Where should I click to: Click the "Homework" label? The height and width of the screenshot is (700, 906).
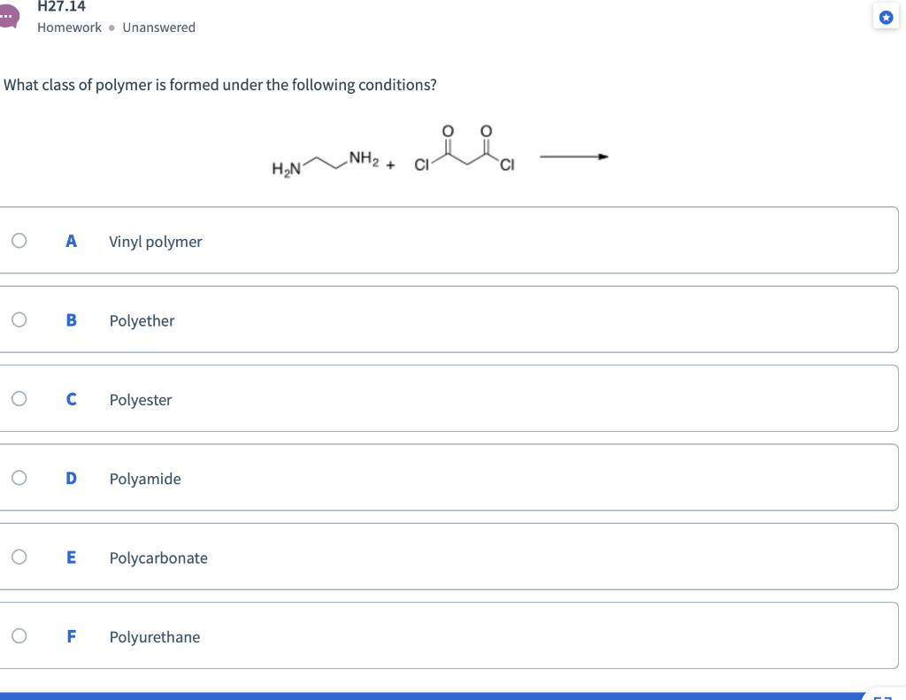pyautogui.click(x=69, y=27)
